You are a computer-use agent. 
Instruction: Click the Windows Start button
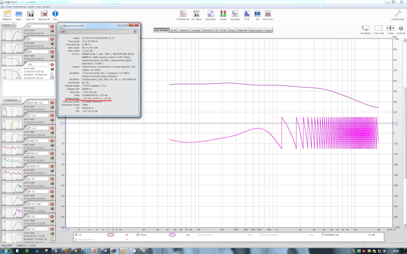[5, 251]
